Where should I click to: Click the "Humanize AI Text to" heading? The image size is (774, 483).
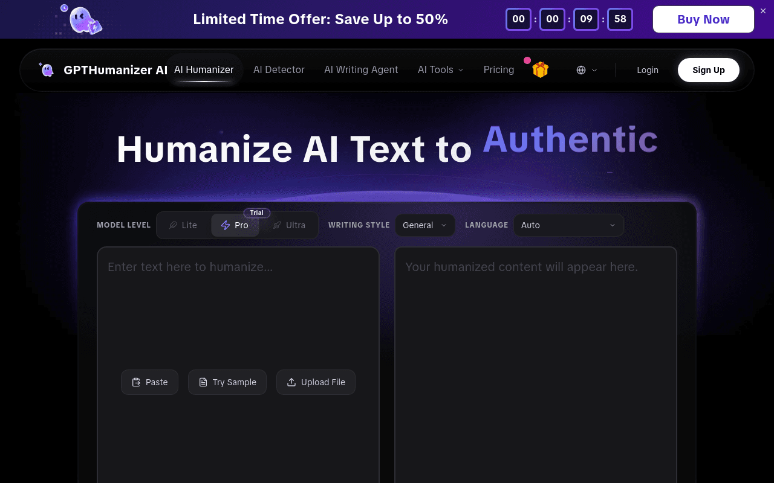click(294, 149)
